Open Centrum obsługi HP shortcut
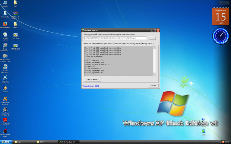This screenshot has height=144, width=231. click(x=5, y=79)
